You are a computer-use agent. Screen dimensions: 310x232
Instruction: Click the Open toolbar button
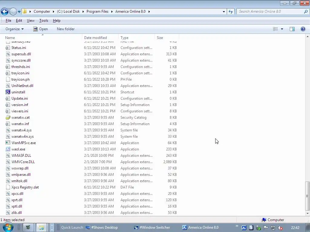(41, 29)
